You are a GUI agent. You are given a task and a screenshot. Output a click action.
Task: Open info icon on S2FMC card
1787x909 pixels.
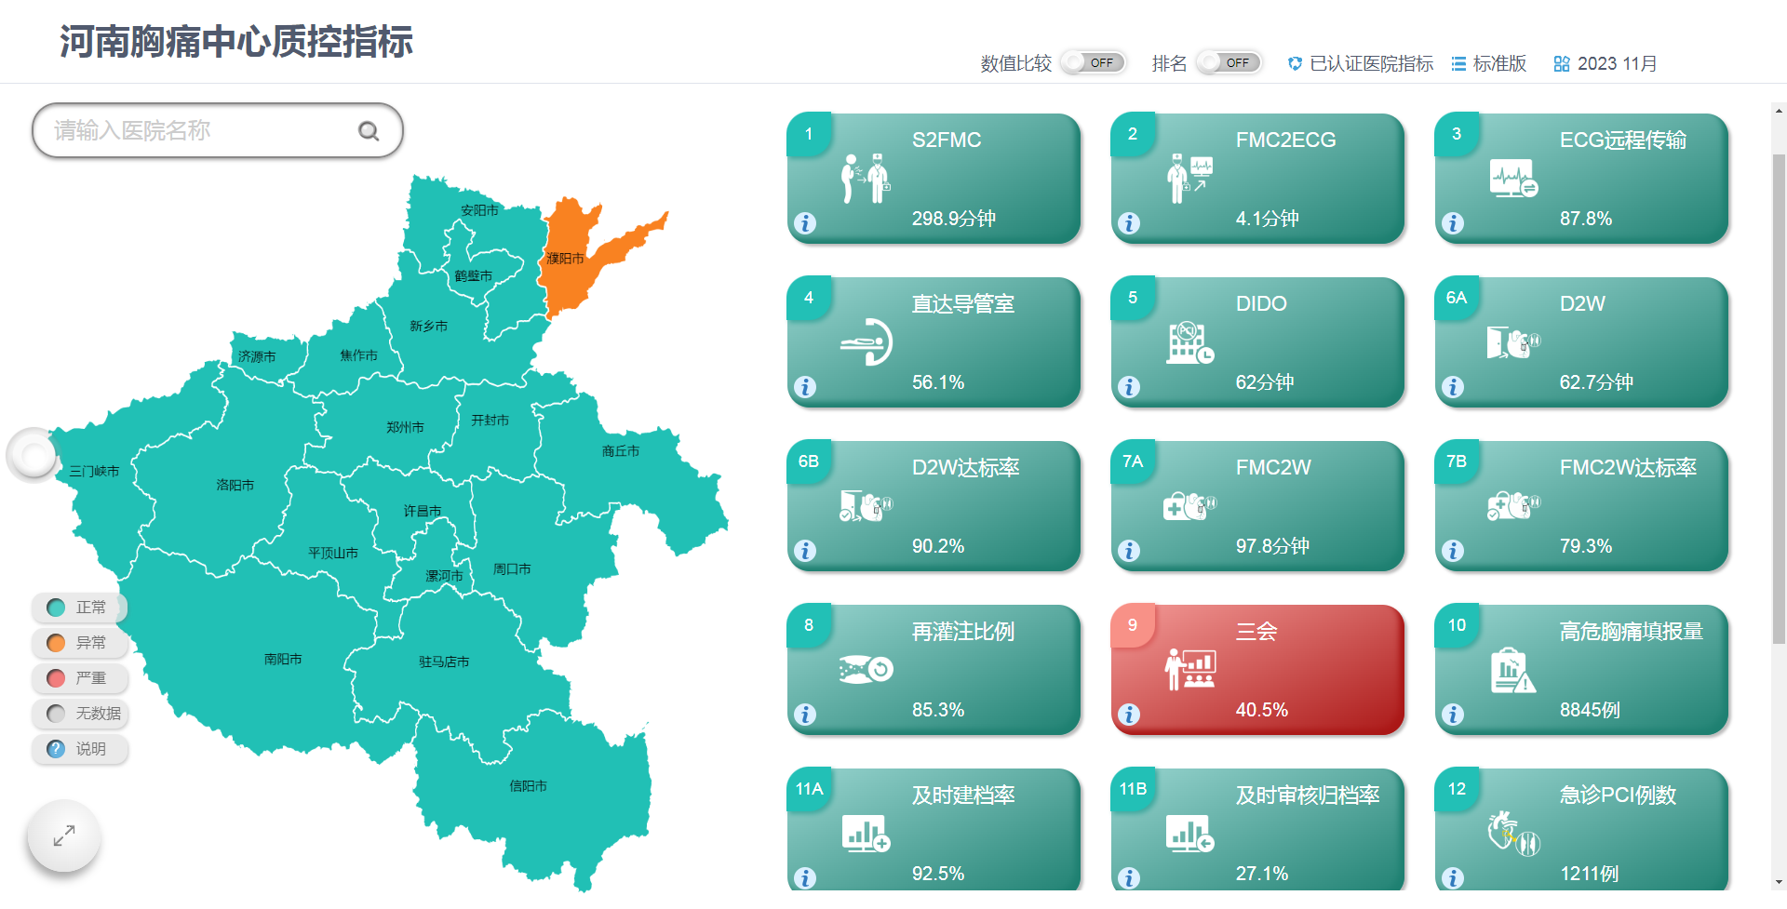[805, 223]
